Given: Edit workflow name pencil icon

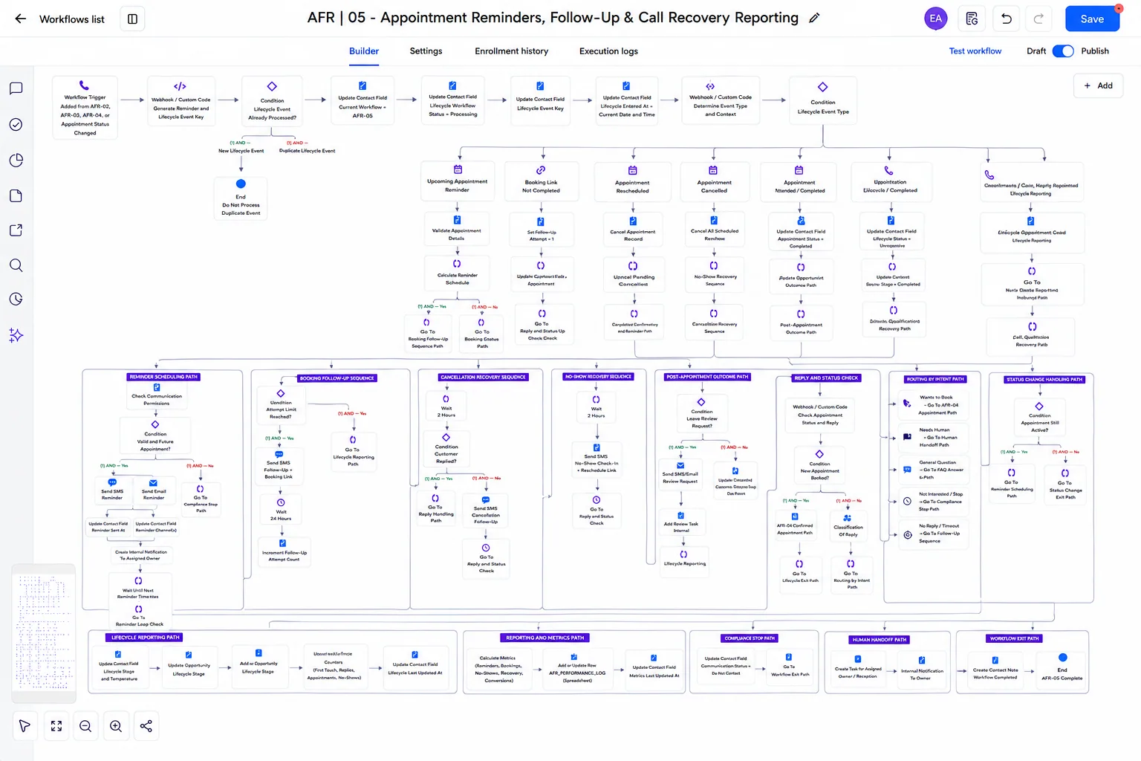Looking at the screenshot, I should [x=814, y=19].
